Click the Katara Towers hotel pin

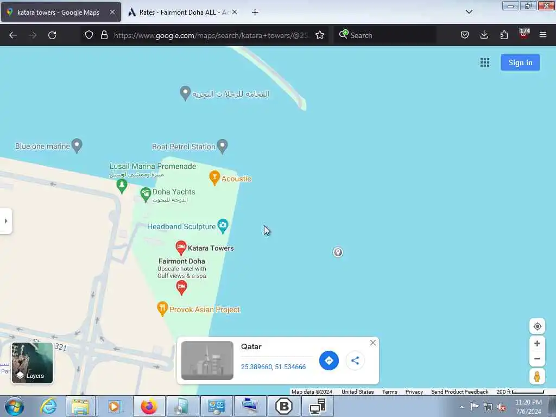pos(181,248)
